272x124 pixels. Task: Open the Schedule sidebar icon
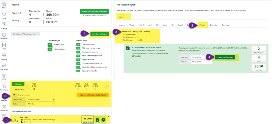coord(4,24)
